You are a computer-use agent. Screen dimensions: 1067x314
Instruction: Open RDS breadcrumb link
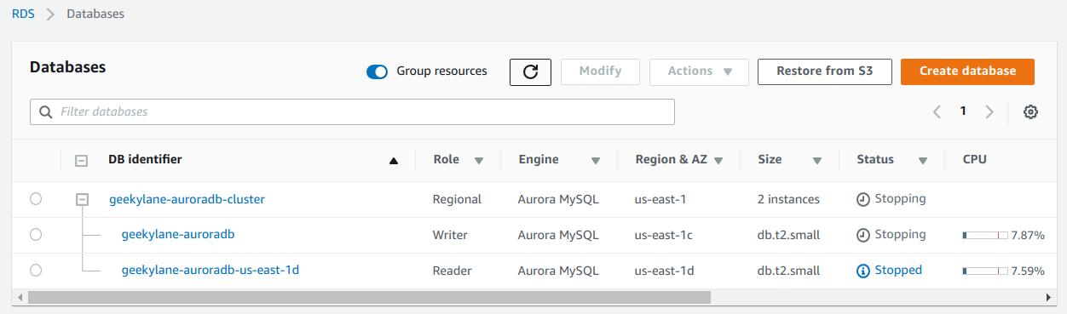[23, 14]
